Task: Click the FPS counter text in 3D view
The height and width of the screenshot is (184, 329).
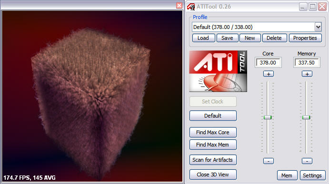Action: coord(30,178)
